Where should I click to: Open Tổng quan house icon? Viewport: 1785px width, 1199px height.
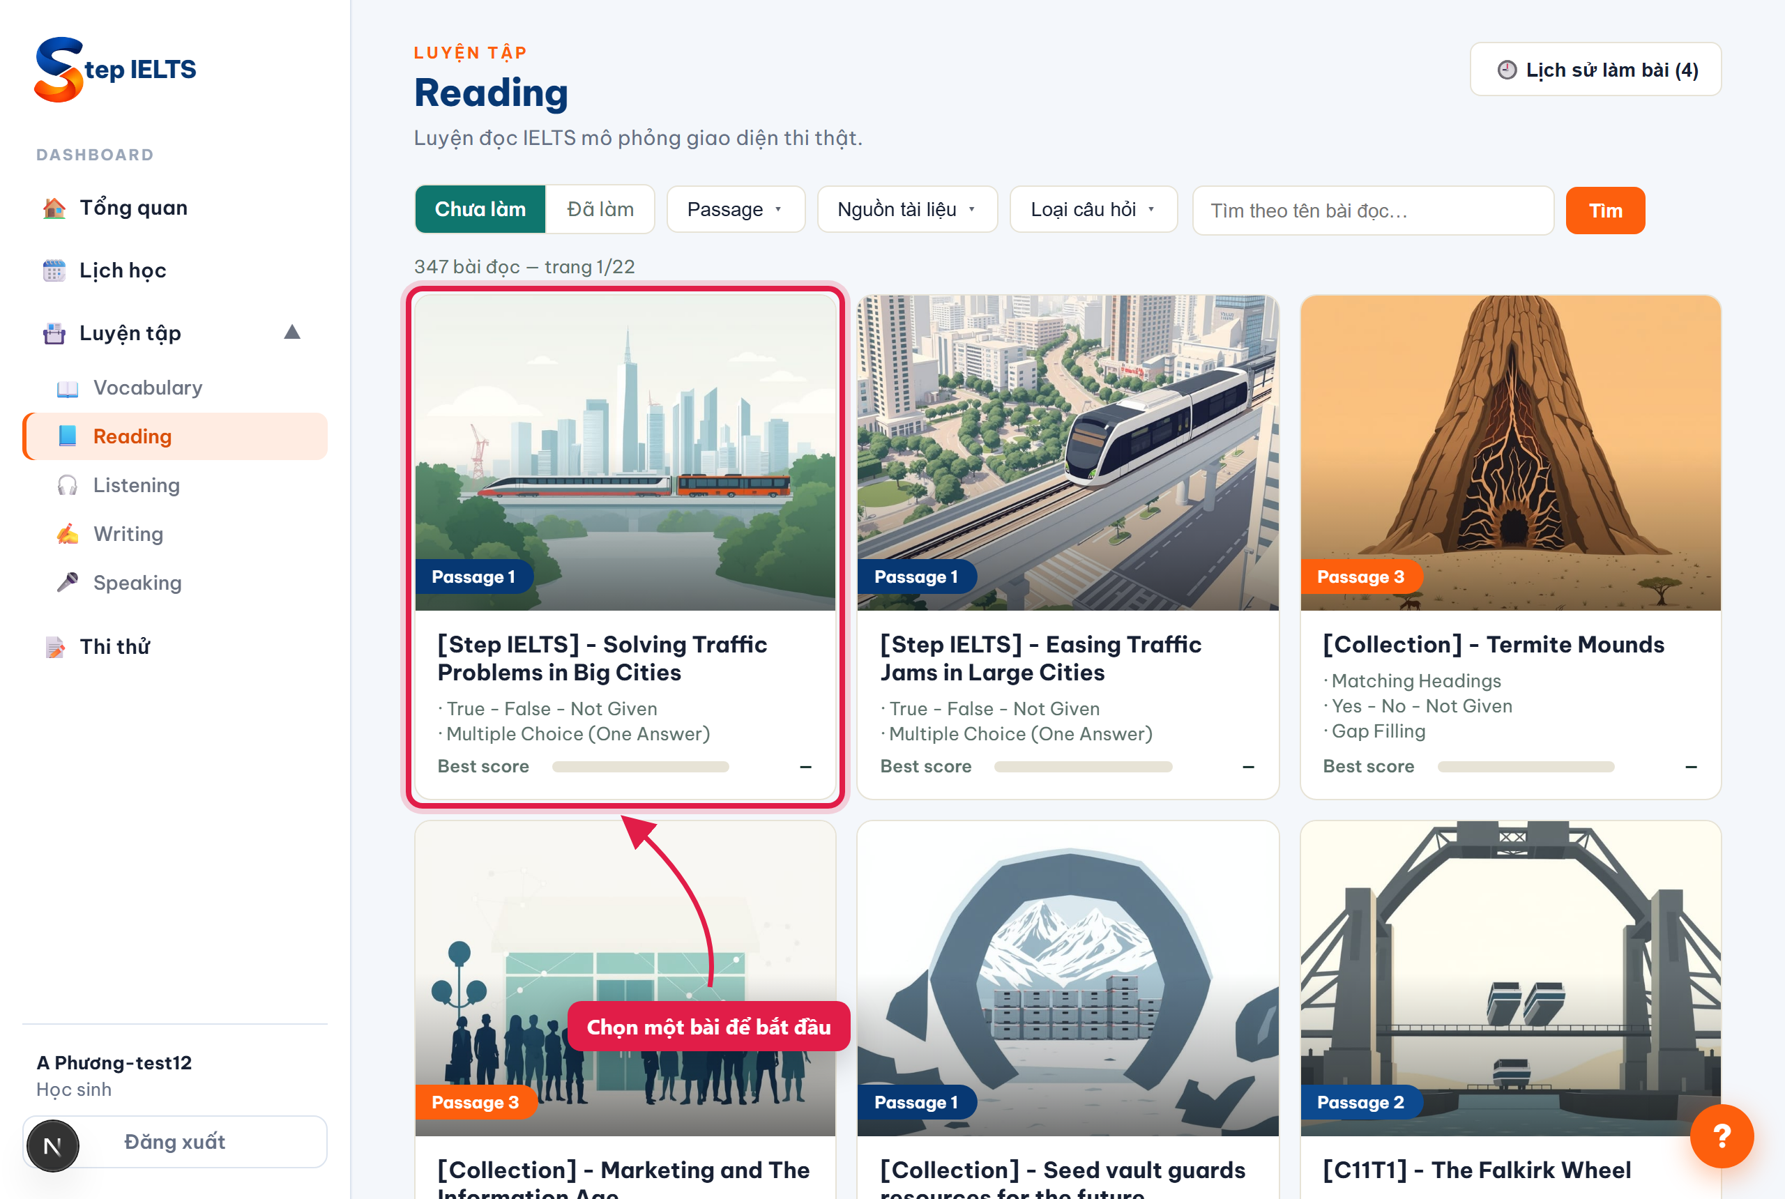[x=54, y=208]
